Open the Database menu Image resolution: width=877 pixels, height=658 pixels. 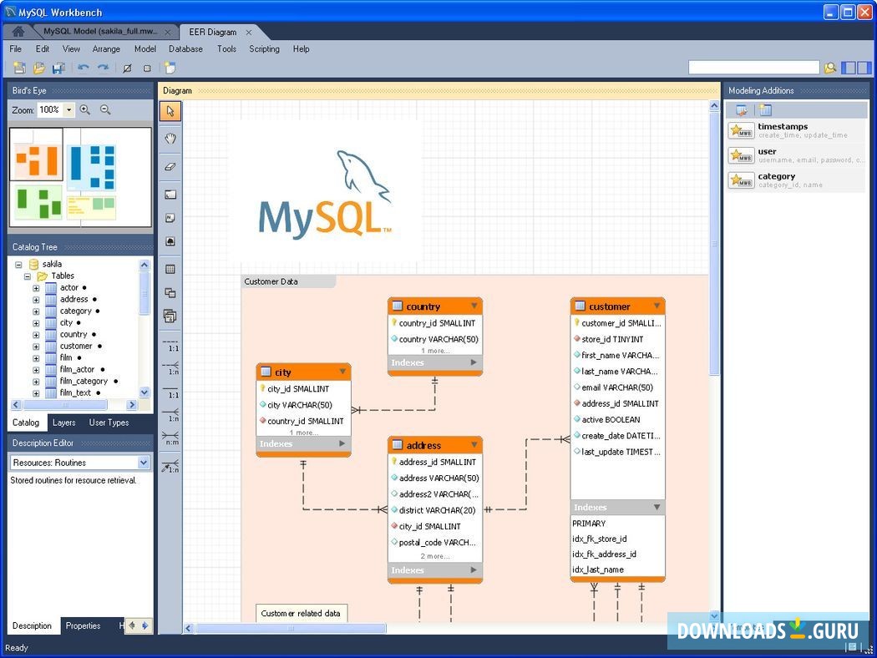click(x=185, y=48)
